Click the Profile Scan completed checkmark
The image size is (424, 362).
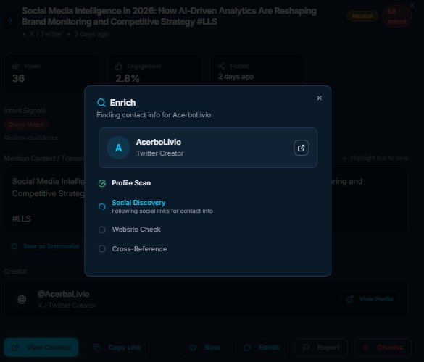(102, 183)
